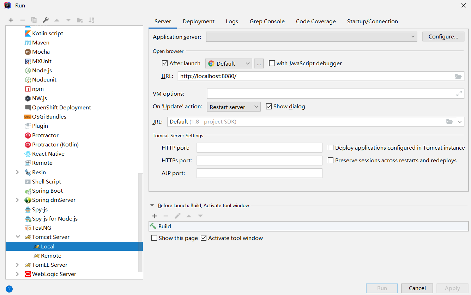This screenshot has width=471, height=295.
Task: Select MXUnit icon in list
Action: (x=28, y=61)
